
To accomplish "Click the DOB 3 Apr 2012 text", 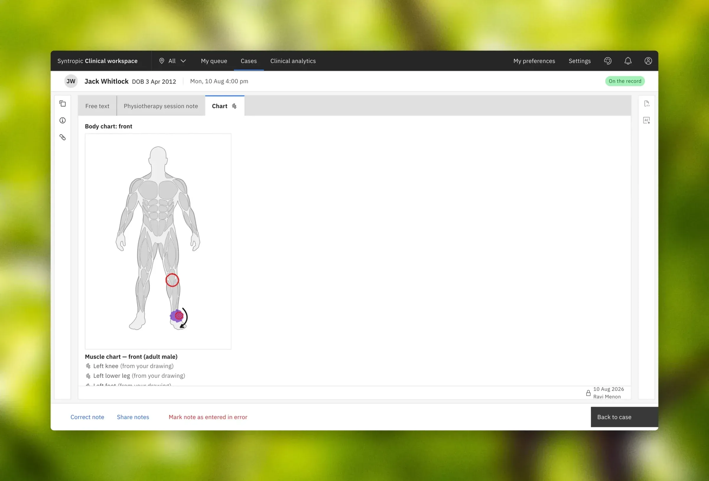I will 154,81.
